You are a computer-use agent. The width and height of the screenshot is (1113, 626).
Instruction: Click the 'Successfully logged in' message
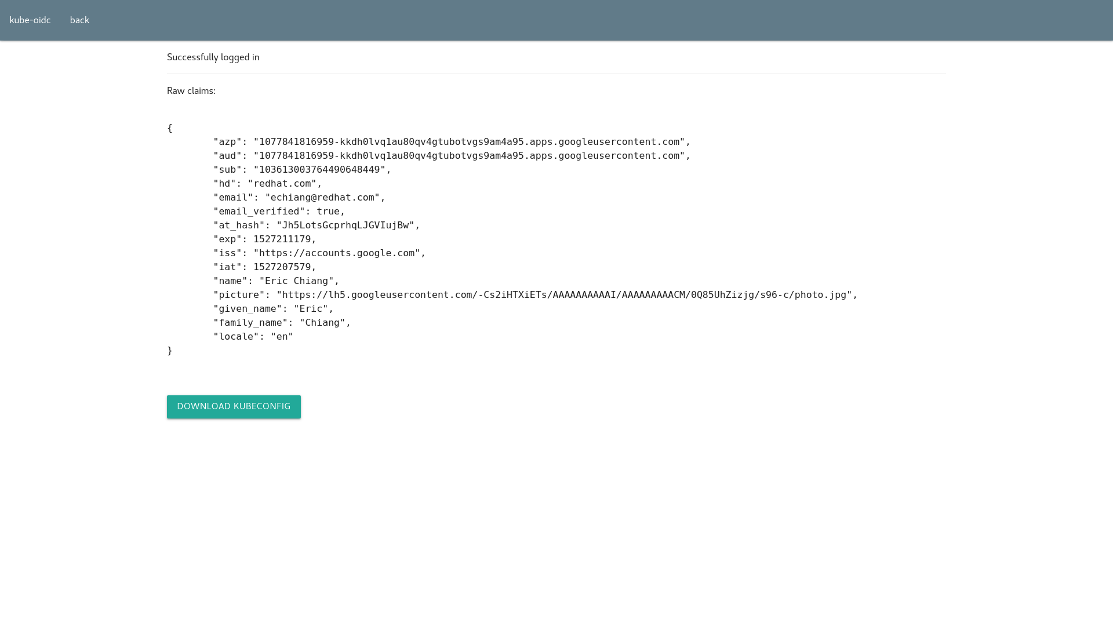coord(213,57)
